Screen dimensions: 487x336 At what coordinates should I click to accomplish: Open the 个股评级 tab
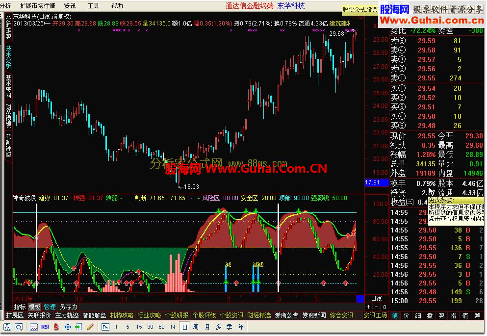(204, 315)
